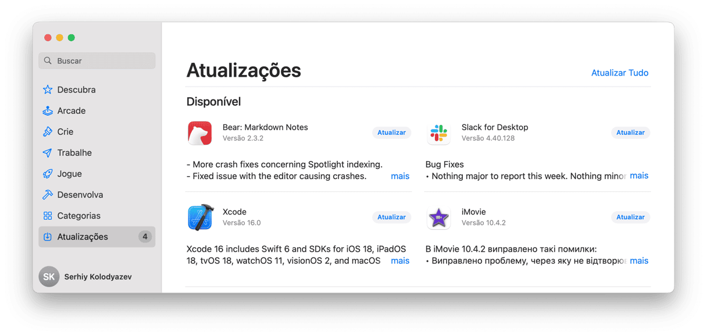
Task: Select the Arcade joystick icon
Action: [48, 110]
